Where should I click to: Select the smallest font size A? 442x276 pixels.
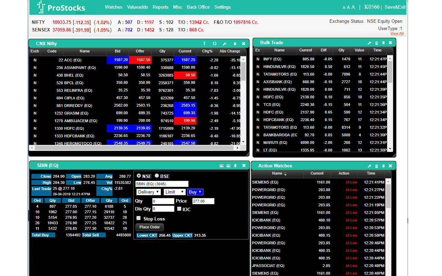[x=344, y=8]
